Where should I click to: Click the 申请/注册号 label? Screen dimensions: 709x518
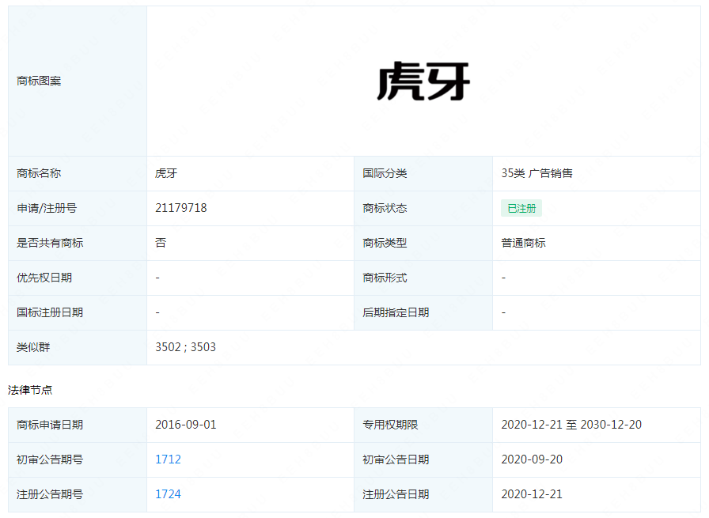[x=47, y=208]
